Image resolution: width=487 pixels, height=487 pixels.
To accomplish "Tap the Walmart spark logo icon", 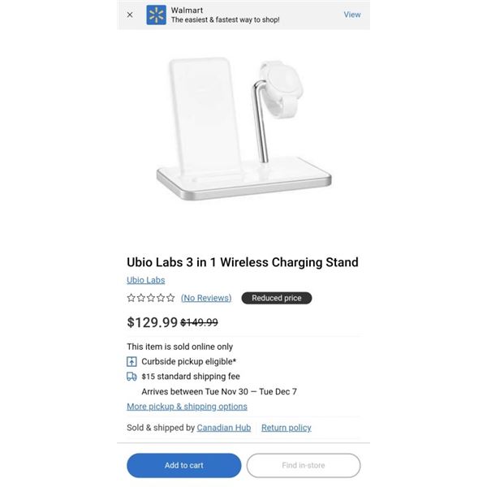I will pos(156,15).
